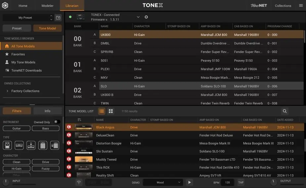Open the Collections page
306x188 pixels.
click(x=283, y=6)
